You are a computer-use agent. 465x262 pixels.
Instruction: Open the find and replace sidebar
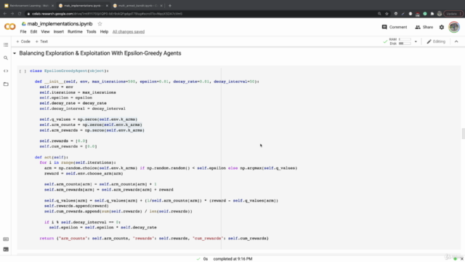(6, 58)
